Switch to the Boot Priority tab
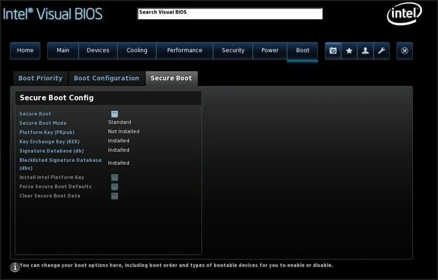 40,78
